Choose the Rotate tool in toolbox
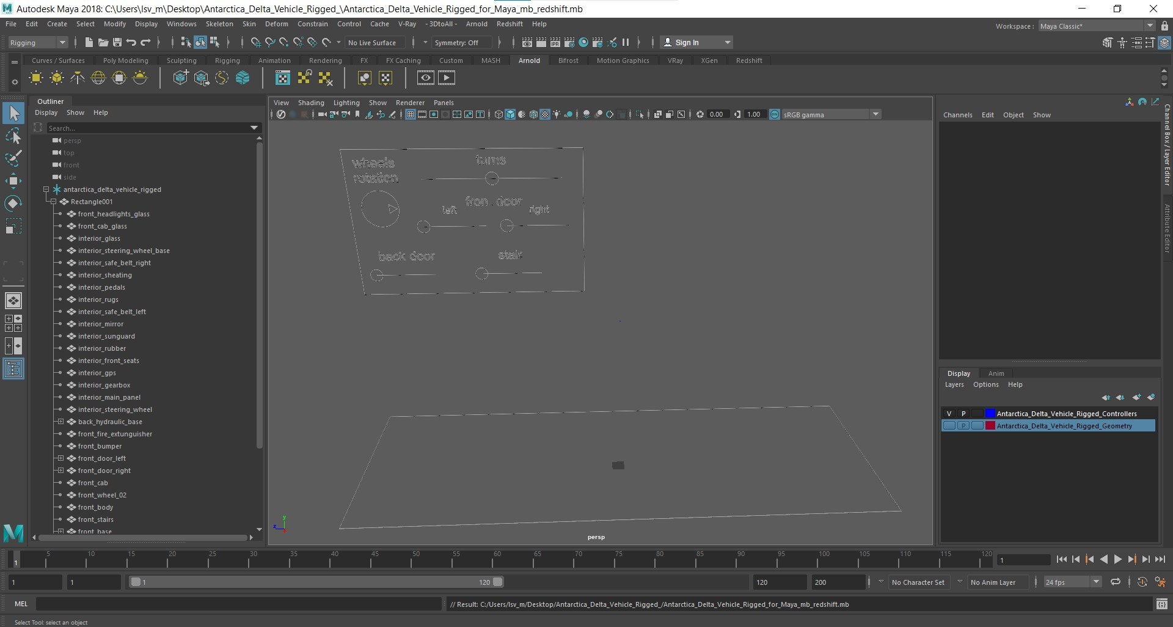This screenshot has width=1173, height=627. coord(13,203)
